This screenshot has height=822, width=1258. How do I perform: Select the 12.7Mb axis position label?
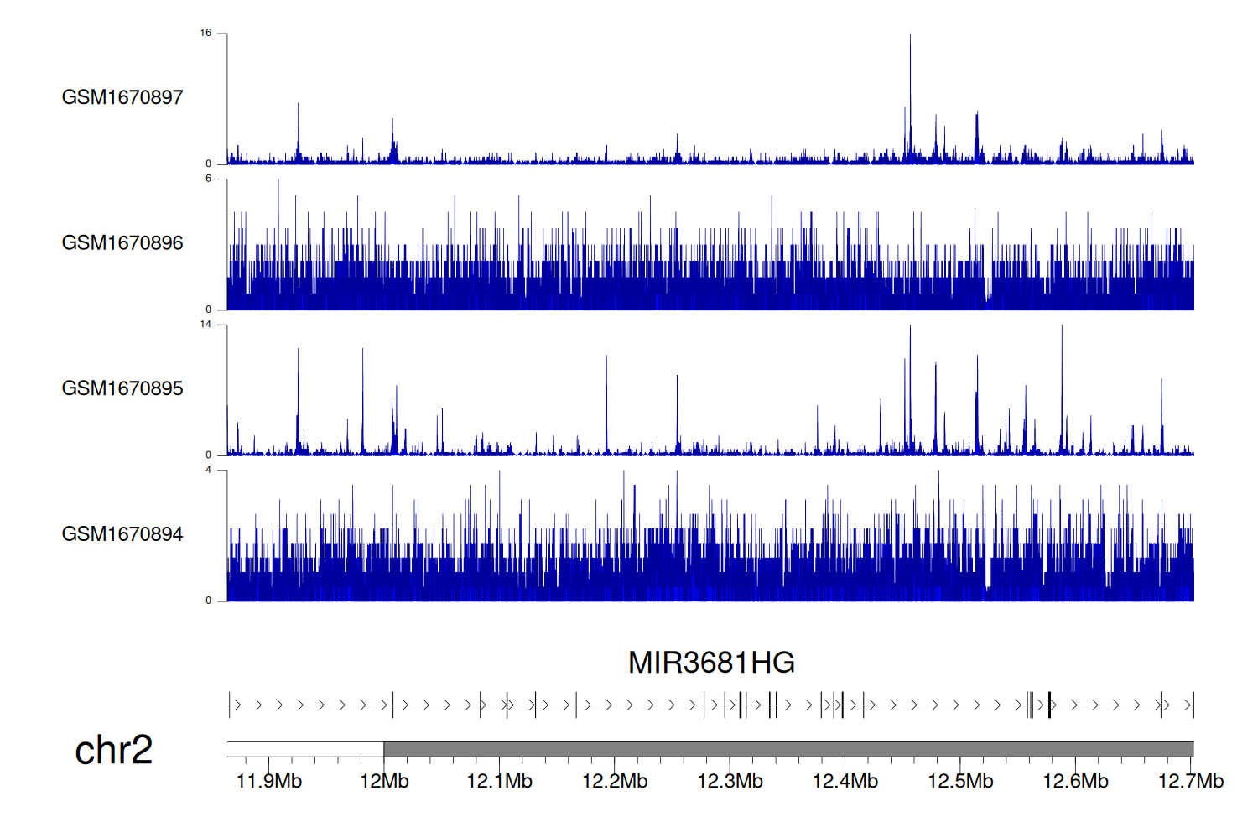click(1190, 782)
